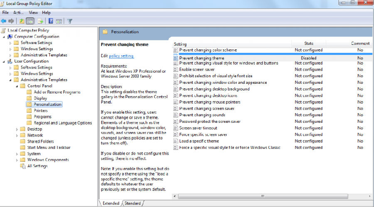Image resolution: width=374 pixels, height=207 pixels.
Task: Click the Up one level folder icon
Action: click(x=22, y=21)
